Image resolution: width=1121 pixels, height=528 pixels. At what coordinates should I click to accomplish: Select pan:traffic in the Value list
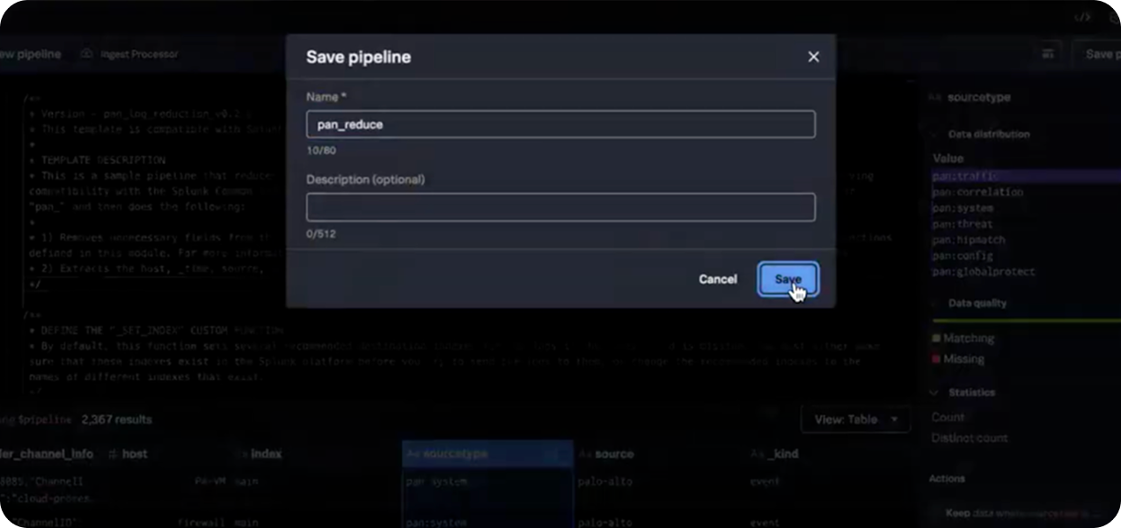[x=965, y=176]
